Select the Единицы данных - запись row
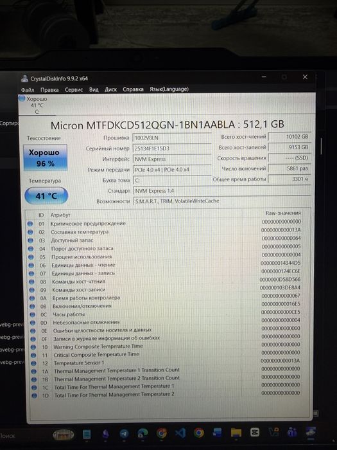This screenshot has height=450, width=337. [x=165, y=273]
